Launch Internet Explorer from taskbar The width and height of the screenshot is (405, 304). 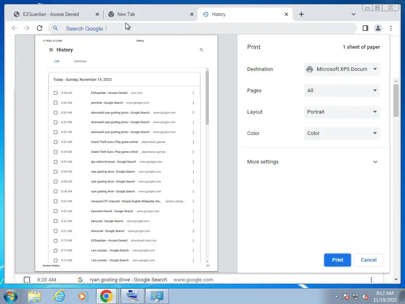[59, 296]
